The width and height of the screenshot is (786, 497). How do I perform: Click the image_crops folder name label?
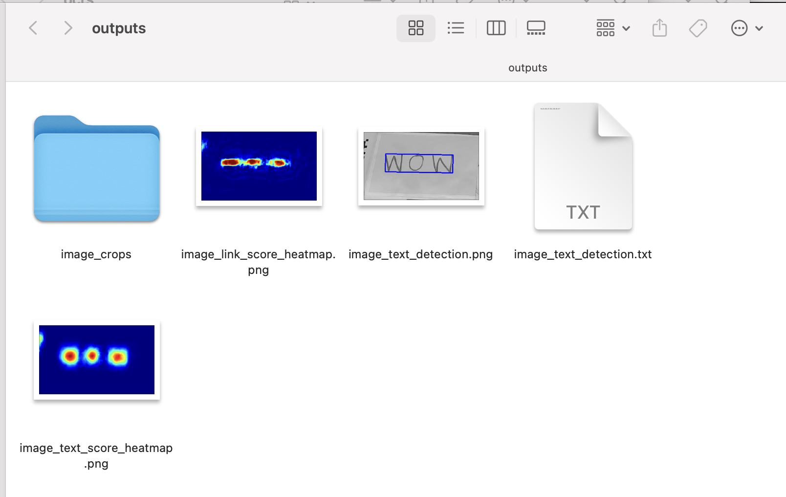pos(96,254)
